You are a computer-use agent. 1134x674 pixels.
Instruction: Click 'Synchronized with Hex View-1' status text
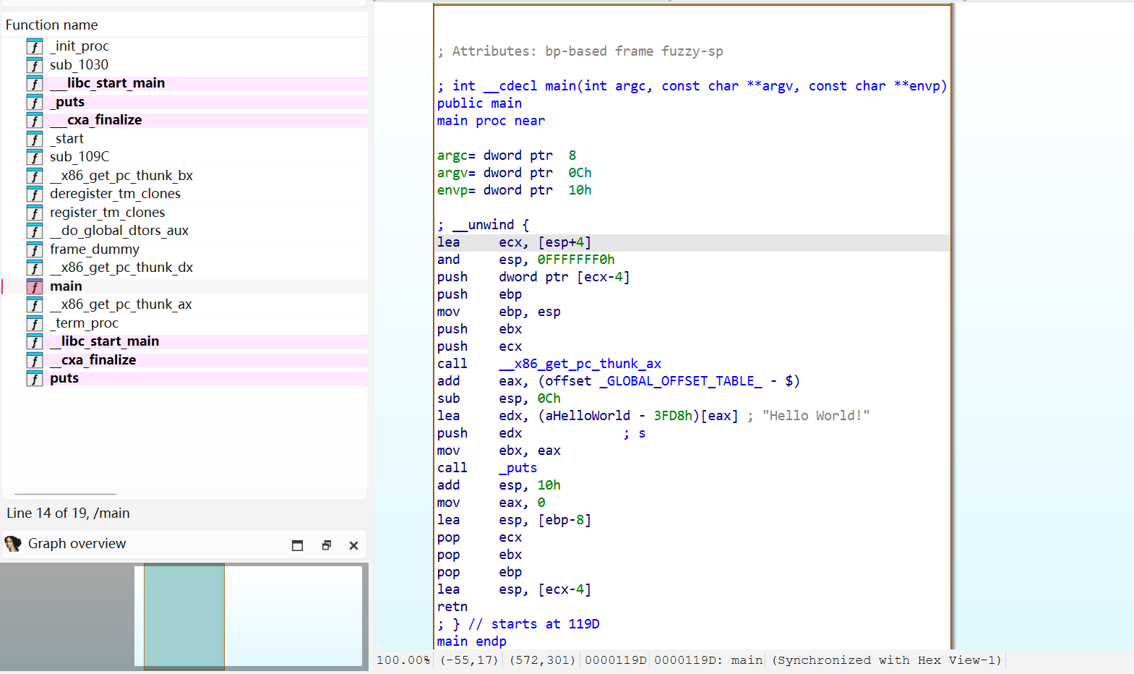click(887, 660)
